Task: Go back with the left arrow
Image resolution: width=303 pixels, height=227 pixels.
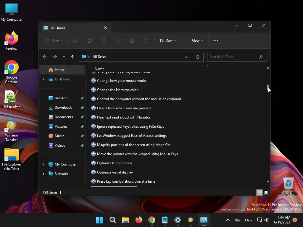Action: click(x=45, y=57)
